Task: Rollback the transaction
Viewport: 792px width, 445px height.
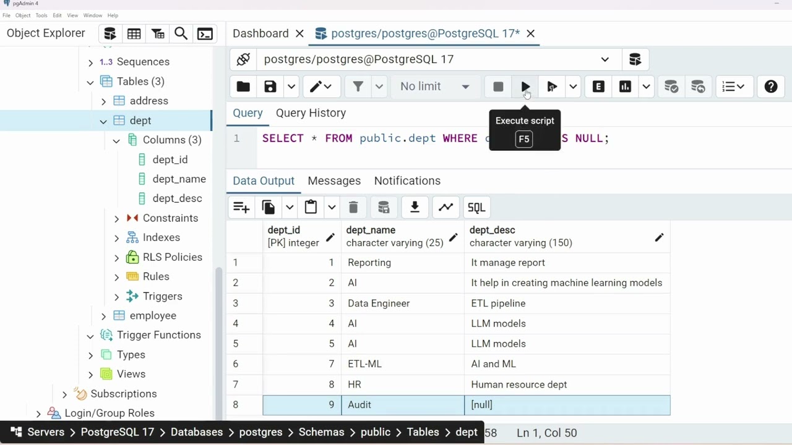Action: (698, 87)
